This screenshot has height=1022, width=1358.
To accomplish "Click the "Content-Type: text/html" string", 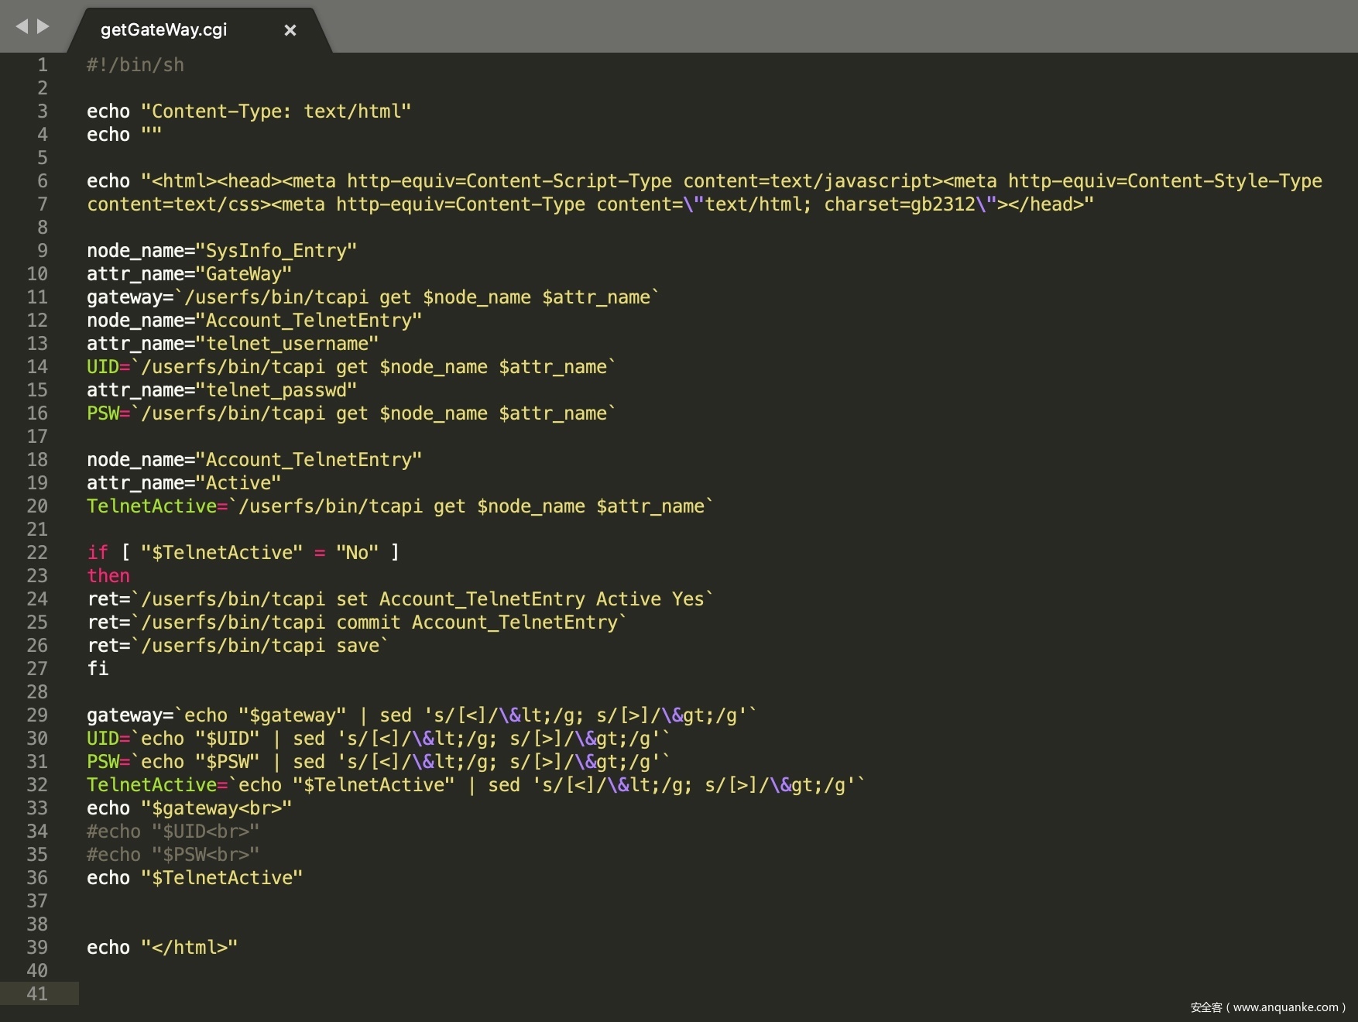I will click(x=276, y=111).
